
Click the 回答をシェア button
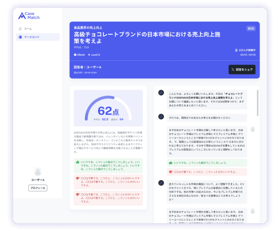(242, 69)
